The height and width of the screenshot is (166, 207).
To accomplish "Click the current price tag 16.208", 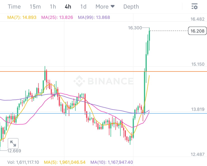I will [197, 31].
